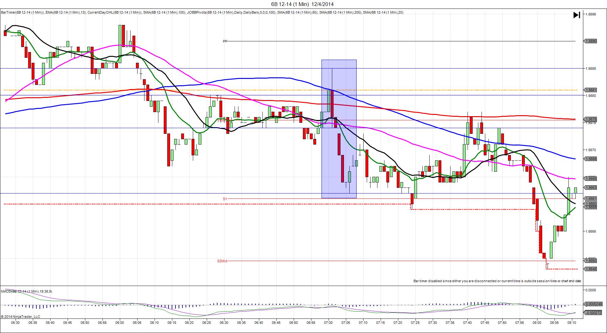607x333 pixels.
Task: Click the 08:00 time axis label
Action: [537, 323]
